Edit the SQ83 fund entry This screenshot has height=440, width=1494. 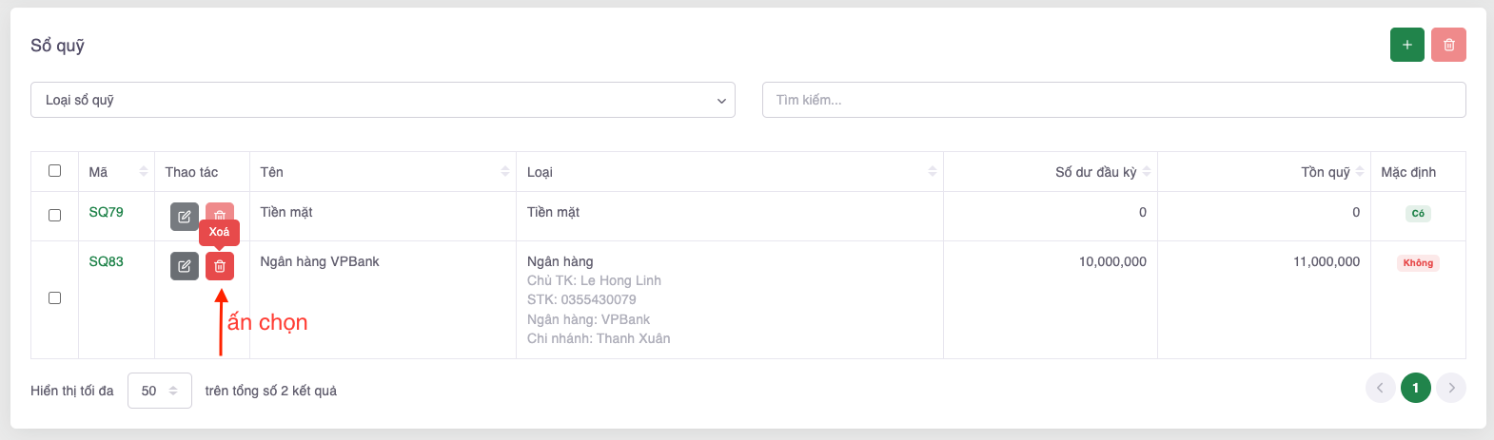click(185, 266)
